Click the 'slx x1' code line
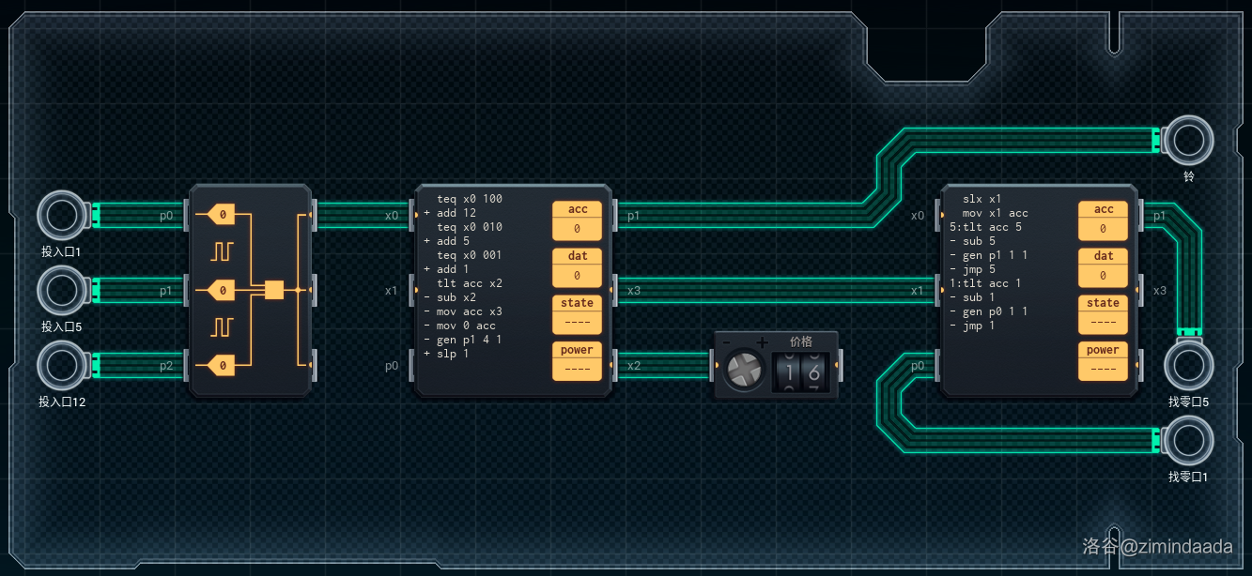Image resolution: width=1252 pixels, height=576 pixels. 982,199
